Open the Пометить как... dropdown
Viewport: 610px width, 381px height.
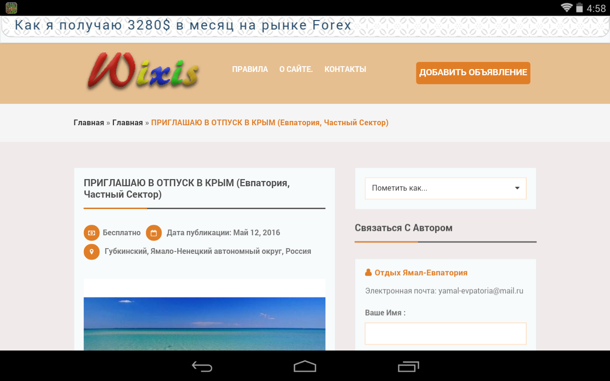(446, 188)
